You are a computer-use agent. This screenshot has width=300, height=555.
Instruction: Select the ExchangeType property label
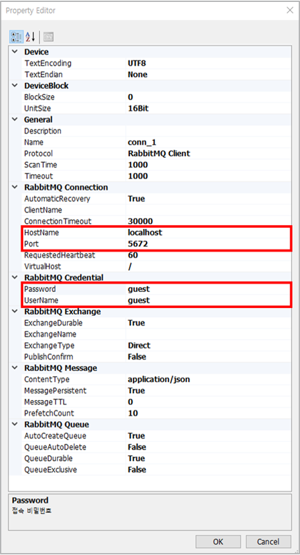(x=49, y=345)
